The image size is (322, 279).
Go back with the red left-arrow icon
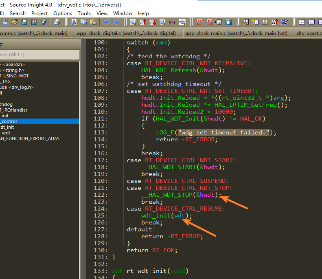click(x=199, y=22)
